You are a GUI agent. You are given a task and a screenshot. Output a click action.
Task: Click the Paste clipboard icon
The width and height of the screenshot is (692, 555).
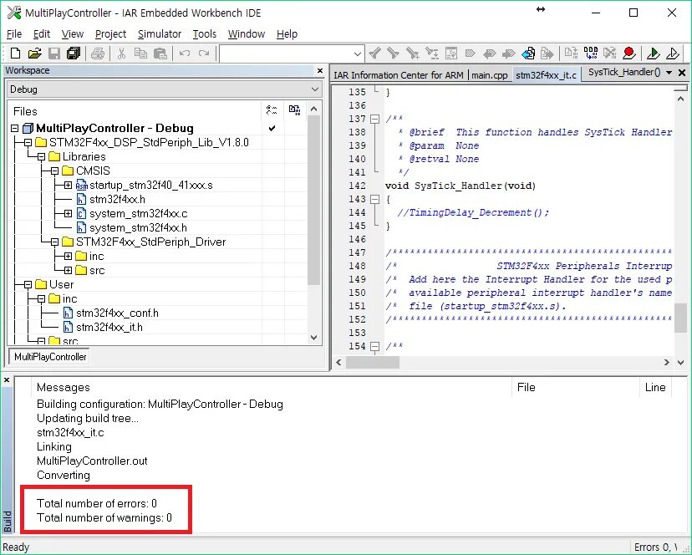(x=160, y=53)
